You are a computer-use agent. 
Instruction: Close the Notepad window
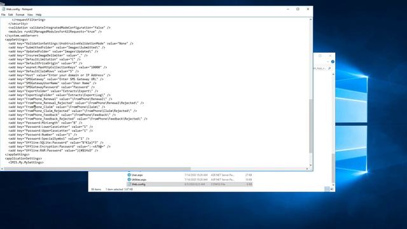point(308,9)
